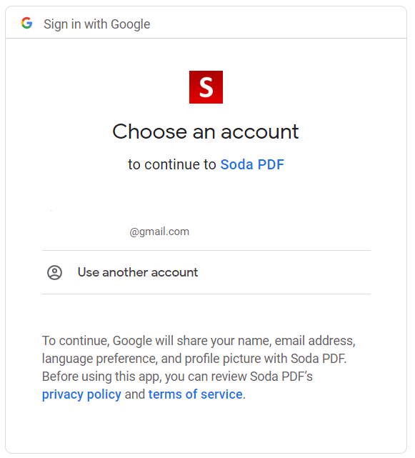Select the @gmail.com account
415x458 pixels.
click(206, 225)
